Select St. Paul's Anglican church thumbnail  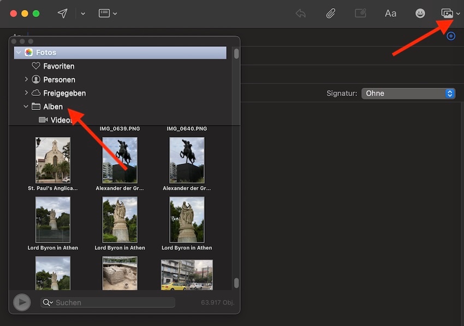click(53, 160)
